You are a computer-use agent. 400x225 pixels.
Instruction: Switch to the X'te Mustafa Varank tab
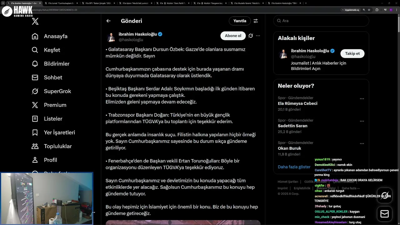click(247, 3)
